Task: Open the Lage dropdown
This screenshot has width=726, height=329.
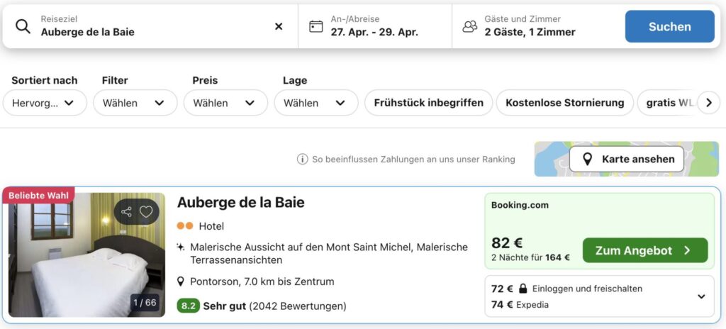Action: 315,103
